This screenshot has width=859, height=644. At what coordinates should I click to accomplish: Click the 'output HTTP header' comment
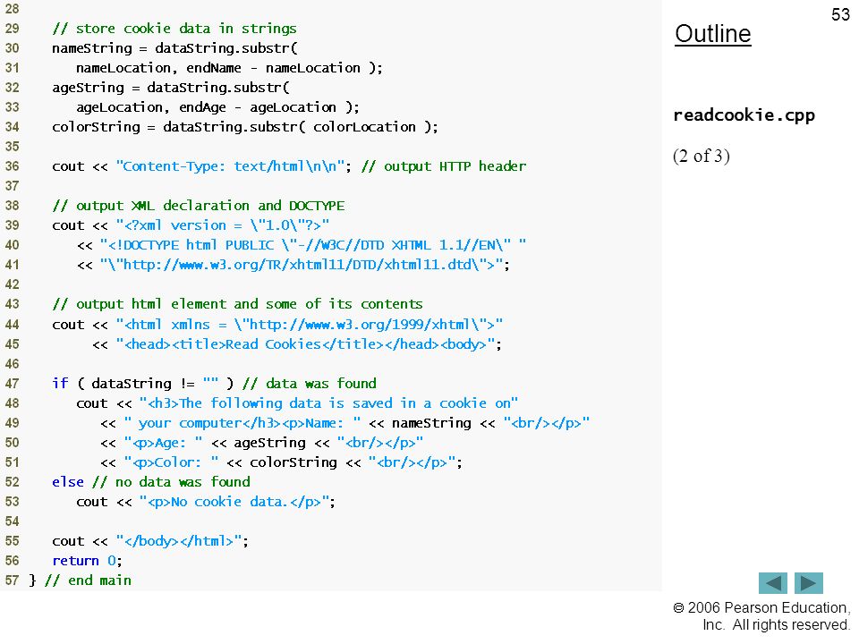pyautogui.click(x=444, y=166)
